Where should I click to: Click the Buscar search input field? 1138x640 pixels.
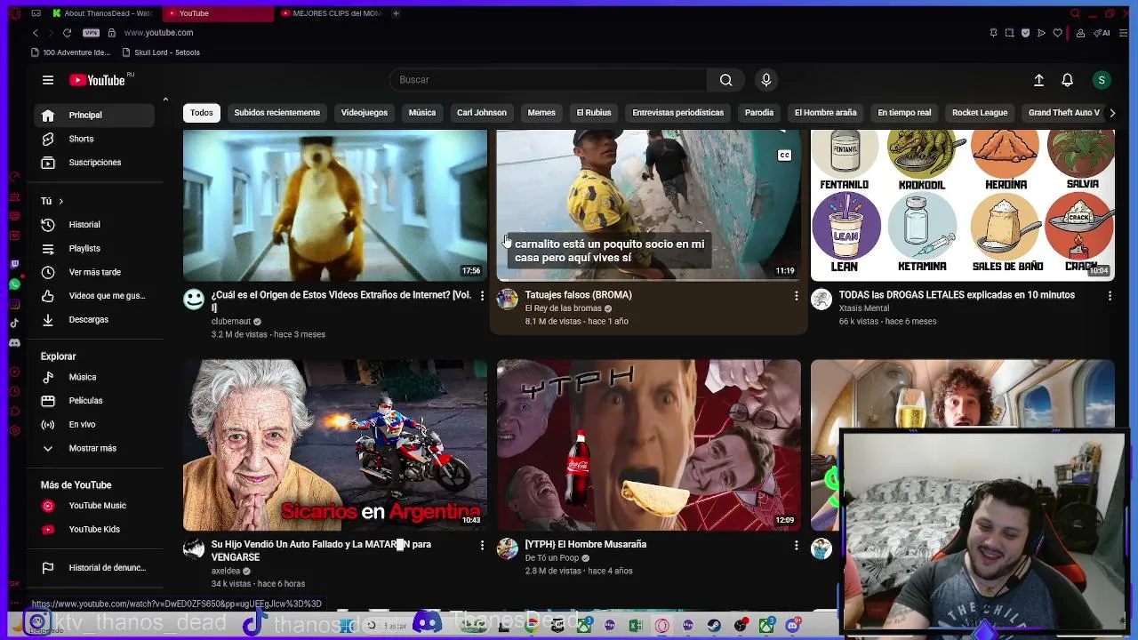click(x=549, y=80)
